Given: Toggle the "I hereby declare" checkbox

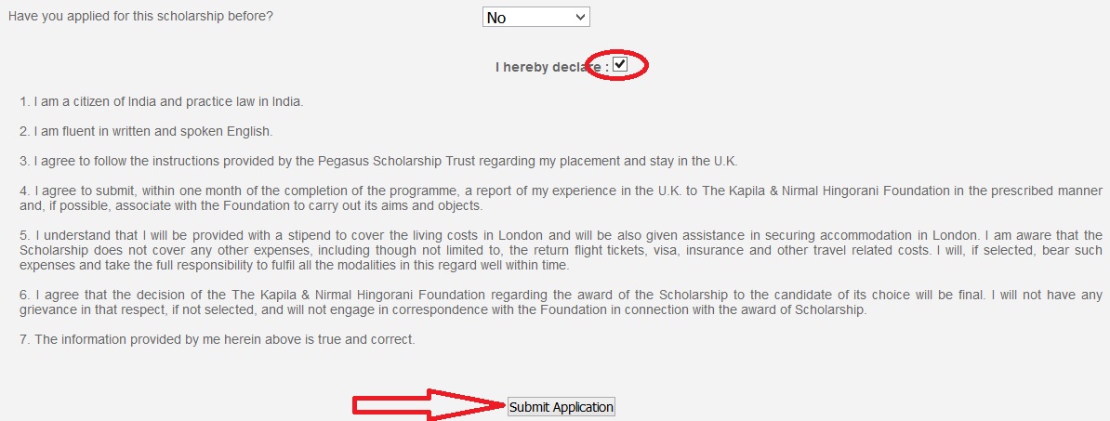Looking at the screenshot, I should coord(620,65).
